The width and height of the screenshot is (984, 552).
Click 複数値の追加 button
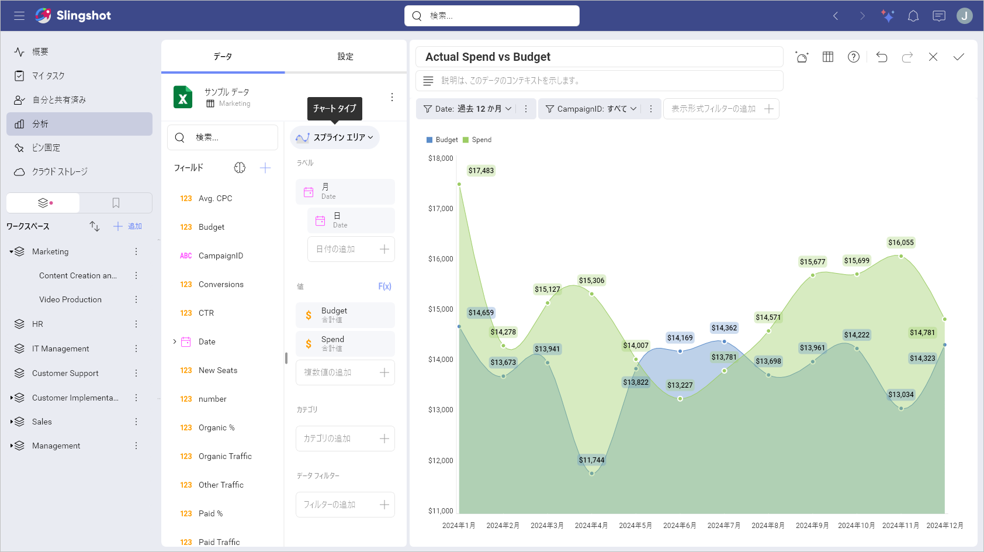pyautogui.click(x=345, y=372)
